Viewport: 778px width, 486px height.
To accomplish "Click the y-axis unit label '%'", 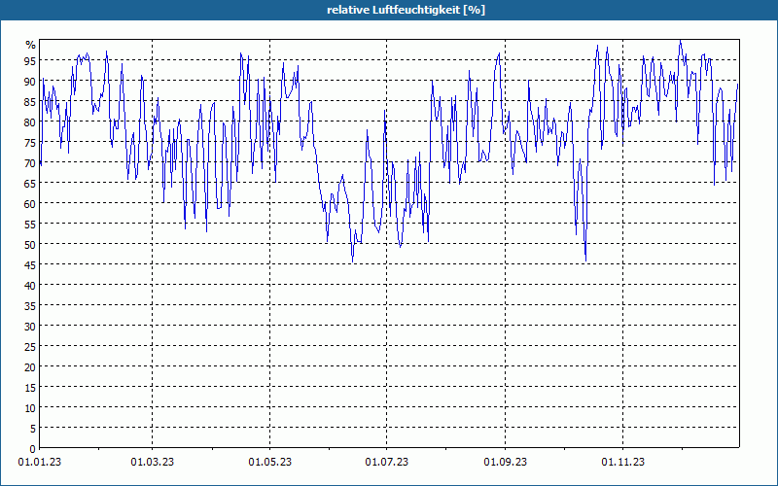I will pyautogui.click(x=31, y=45).
